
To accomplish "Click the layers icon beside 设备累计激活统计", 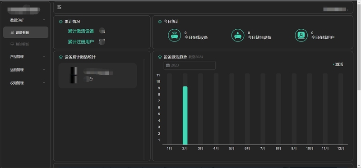I will tap(60, 57).
